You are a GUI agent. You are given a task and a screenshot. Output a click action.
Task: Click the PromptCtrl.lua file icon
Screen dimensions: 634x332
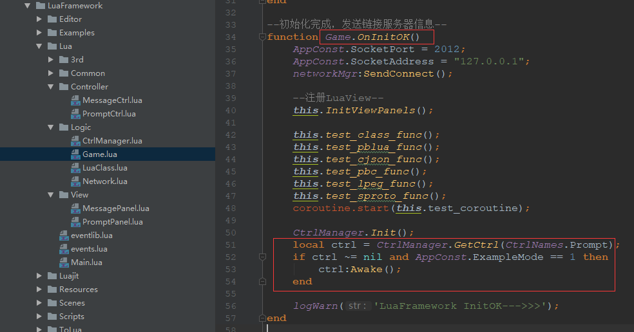[75, 113]
